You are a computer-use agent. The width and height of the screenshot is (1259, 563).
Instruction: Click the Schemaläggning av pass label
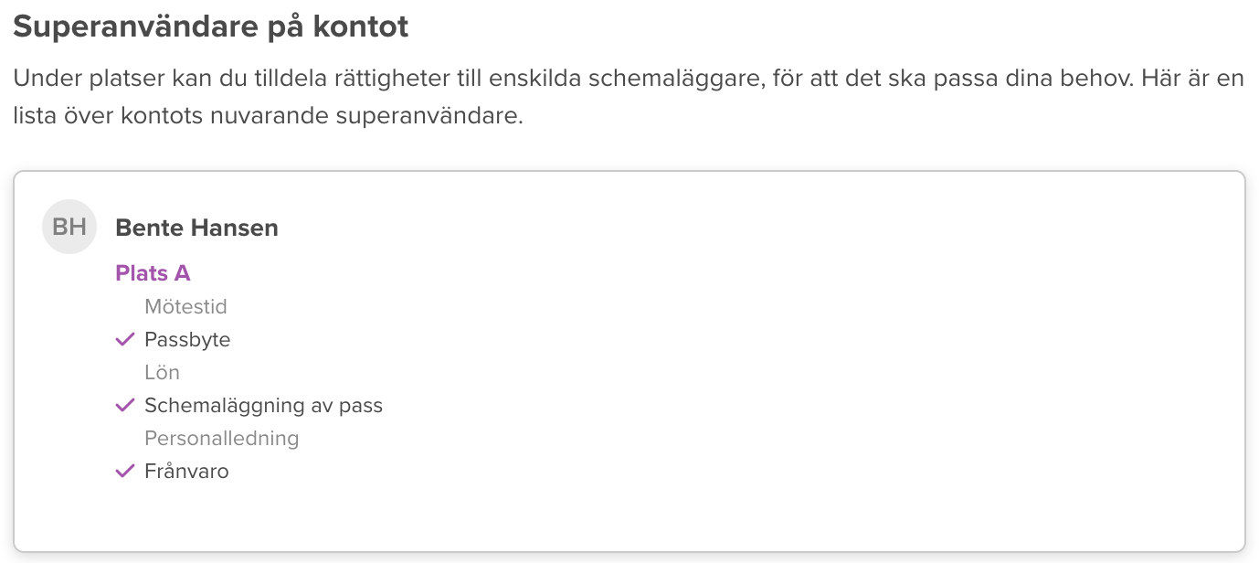click(263, 406)
